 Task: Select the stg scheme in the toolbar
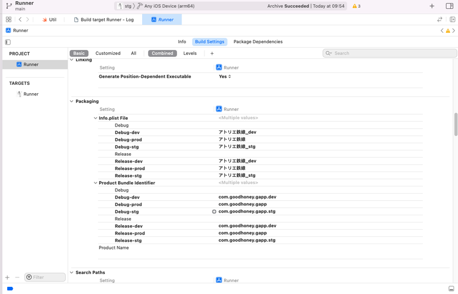pyautogui.click(x=125, y=6)
